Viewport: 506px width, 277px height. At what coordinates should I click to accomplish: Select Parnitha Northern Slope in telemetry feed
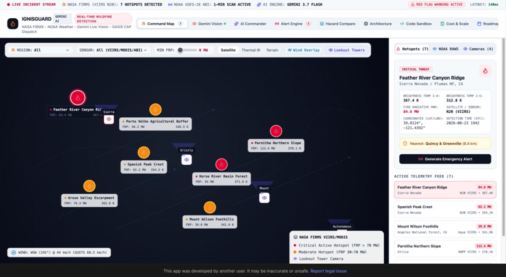click(x=445, y=249)
